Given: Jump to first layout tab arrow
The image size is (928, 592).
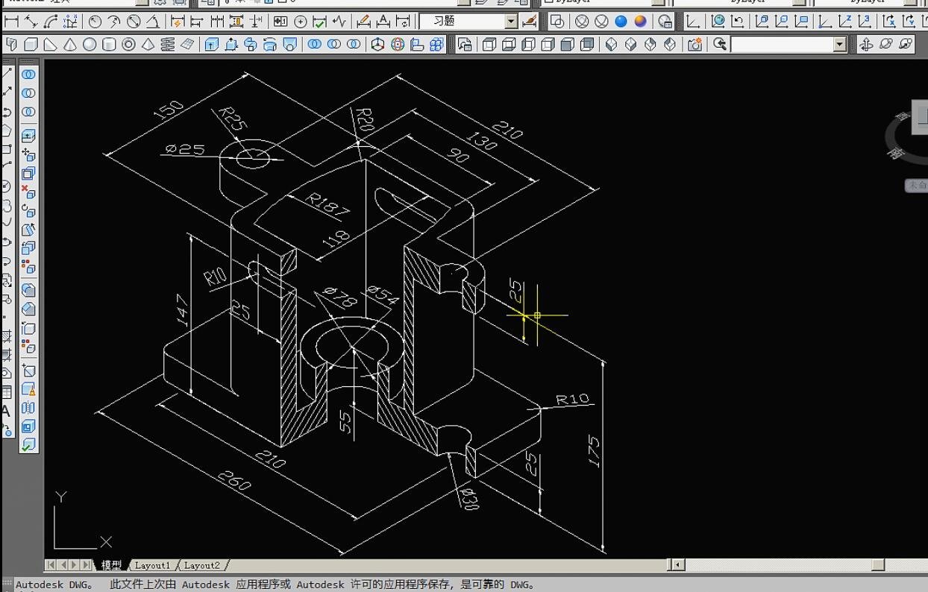Looking at the screenshot, I should pyautogui.click(x=51, y=565).
